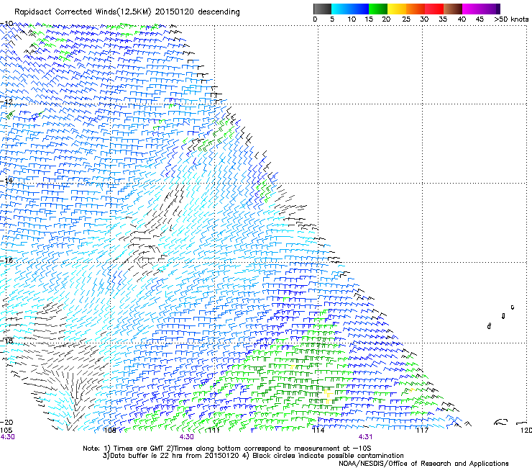Click the purple '4:30' time label under 105
The image size is (532, 468).
(x=7, y=437)
